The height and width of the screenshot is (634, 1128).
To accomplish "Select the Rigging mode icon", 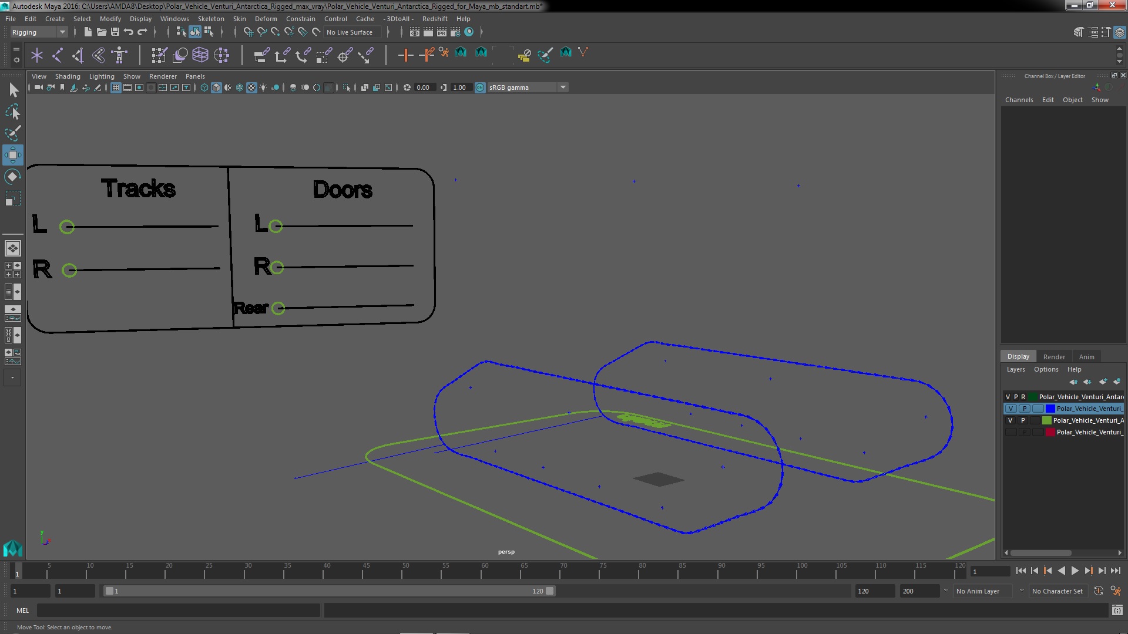I will [x=37, y=32].
